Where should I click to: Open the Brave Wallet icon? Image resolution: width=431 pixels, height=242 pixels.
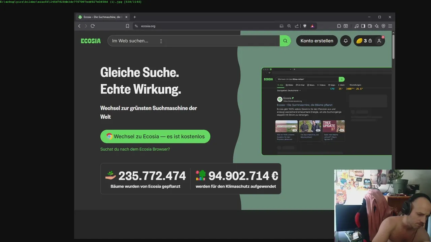tap(370, 26)
